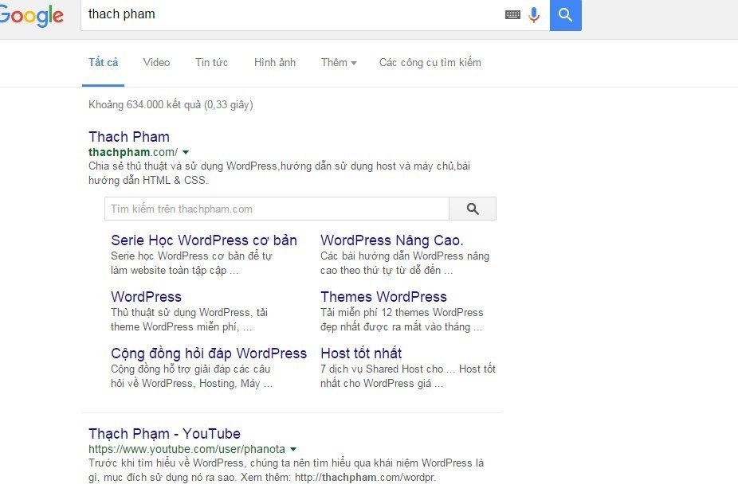The width and height of the screenshot is (738, 492).
Task: Open Cộng đồng hỏi đáp WordPress link
Action: [209, 353]
